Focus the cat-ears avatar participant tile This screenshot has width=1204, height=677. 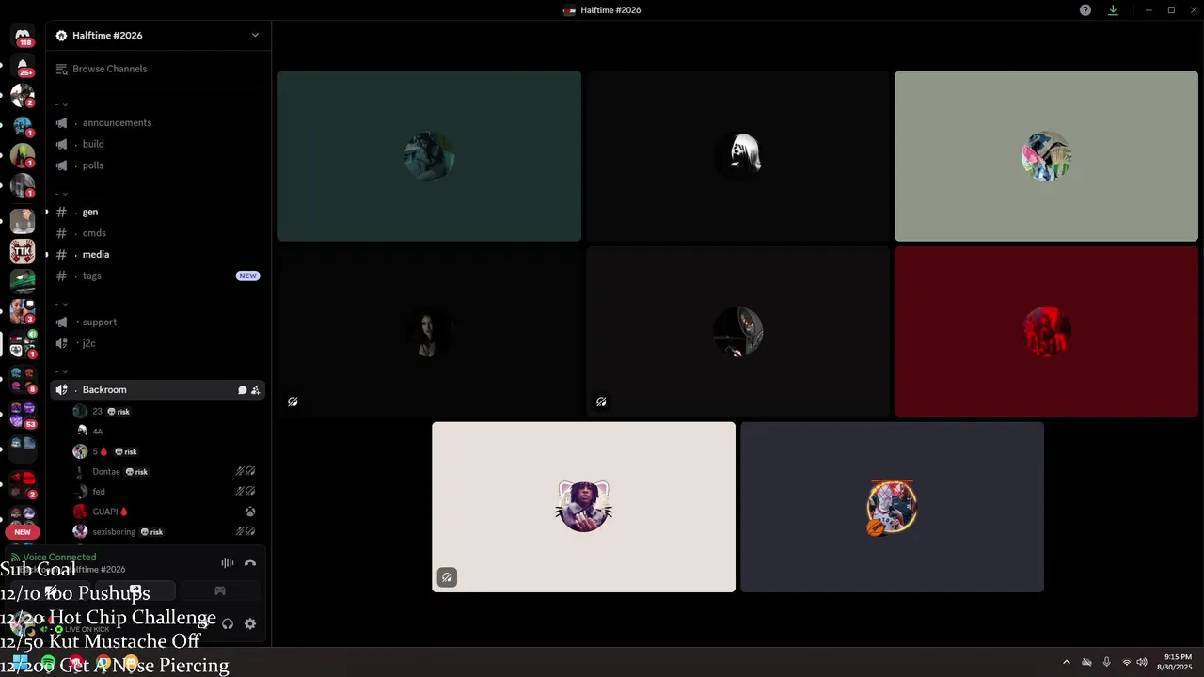pyautogui.click(x=583, y=507)
